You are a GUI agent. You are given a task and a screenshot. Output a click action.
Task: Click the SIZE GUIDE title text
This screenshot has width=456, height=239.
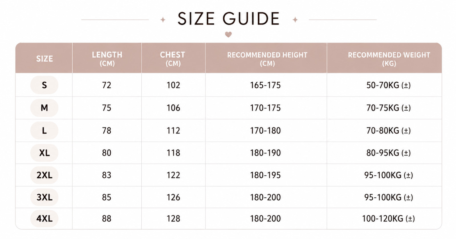(229, 19)
